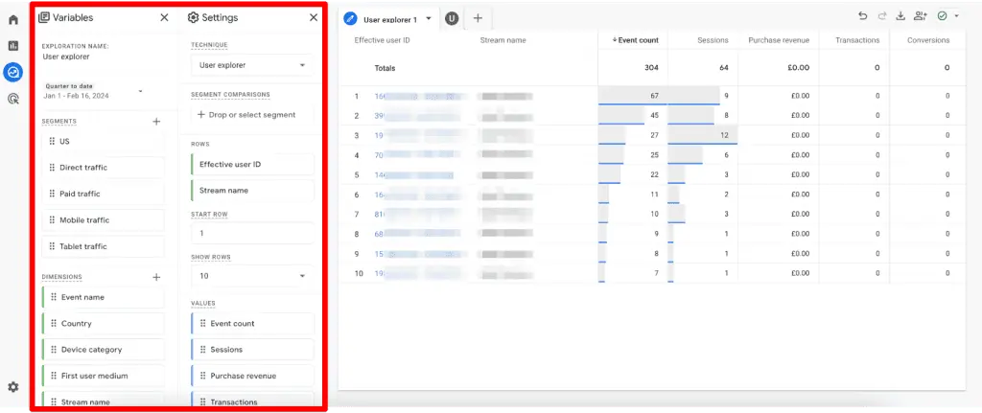Screen dimensions: 982x413
Task: Add a new exploration tab
Action: coord(478,19)
